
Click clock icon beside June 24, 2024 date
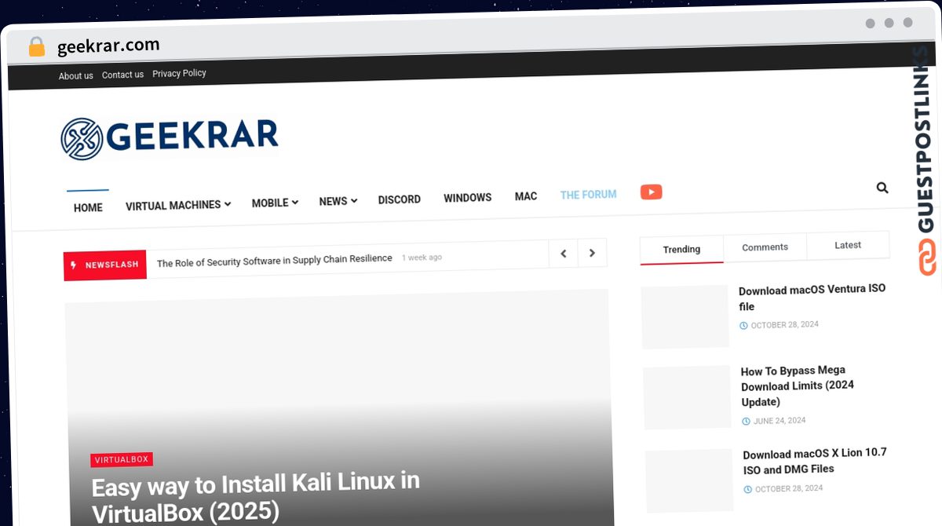click(746, 421)
